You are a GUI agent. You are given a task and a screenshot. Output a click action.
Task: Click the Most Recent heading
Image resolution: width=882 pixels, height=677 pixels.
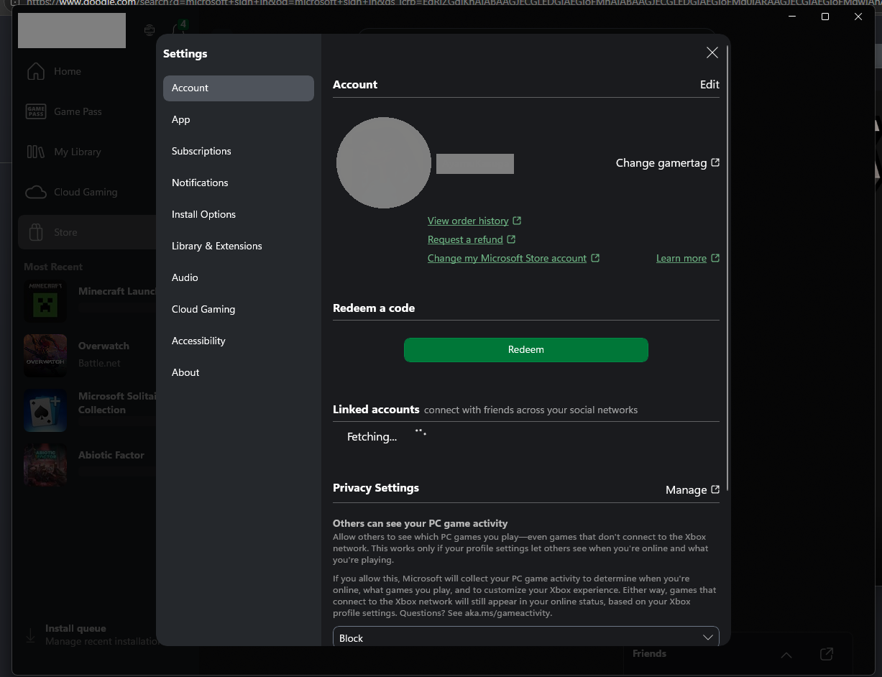click(53, 267)
